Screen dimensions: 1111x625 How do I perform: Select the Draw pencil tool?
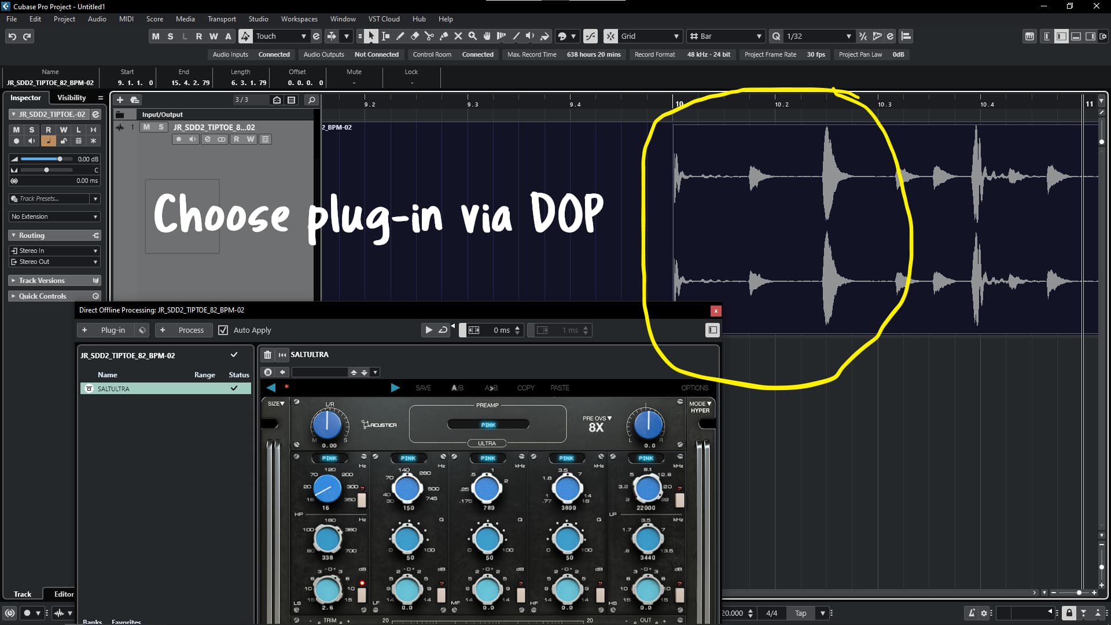(400, 36)
